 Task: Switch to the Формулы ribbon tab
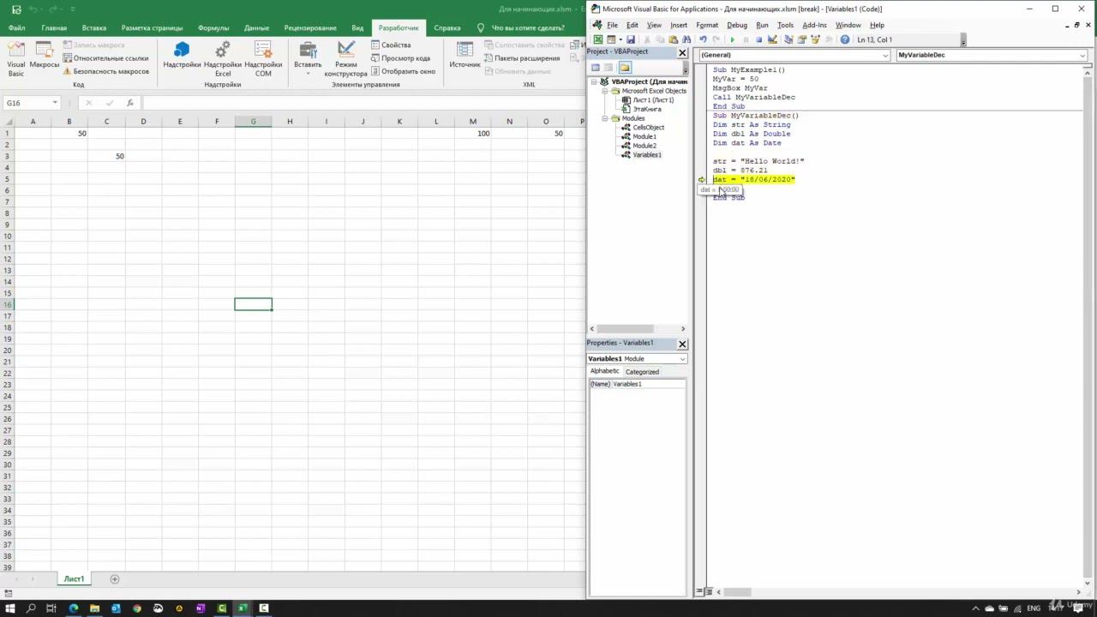pyautogui.click(x=213, y=27)
